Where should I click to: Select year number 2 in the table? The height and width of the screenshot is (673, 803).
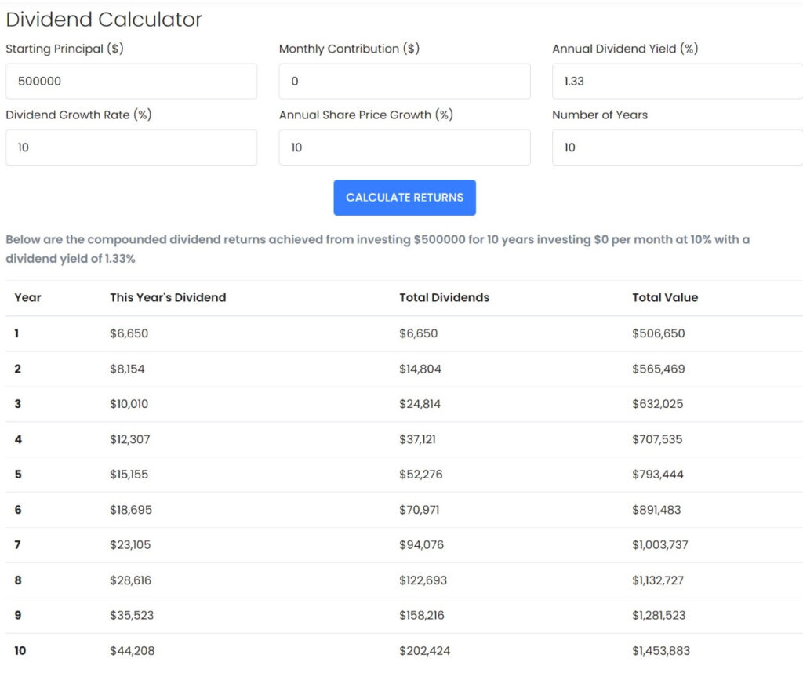click(x=18, y=369)
